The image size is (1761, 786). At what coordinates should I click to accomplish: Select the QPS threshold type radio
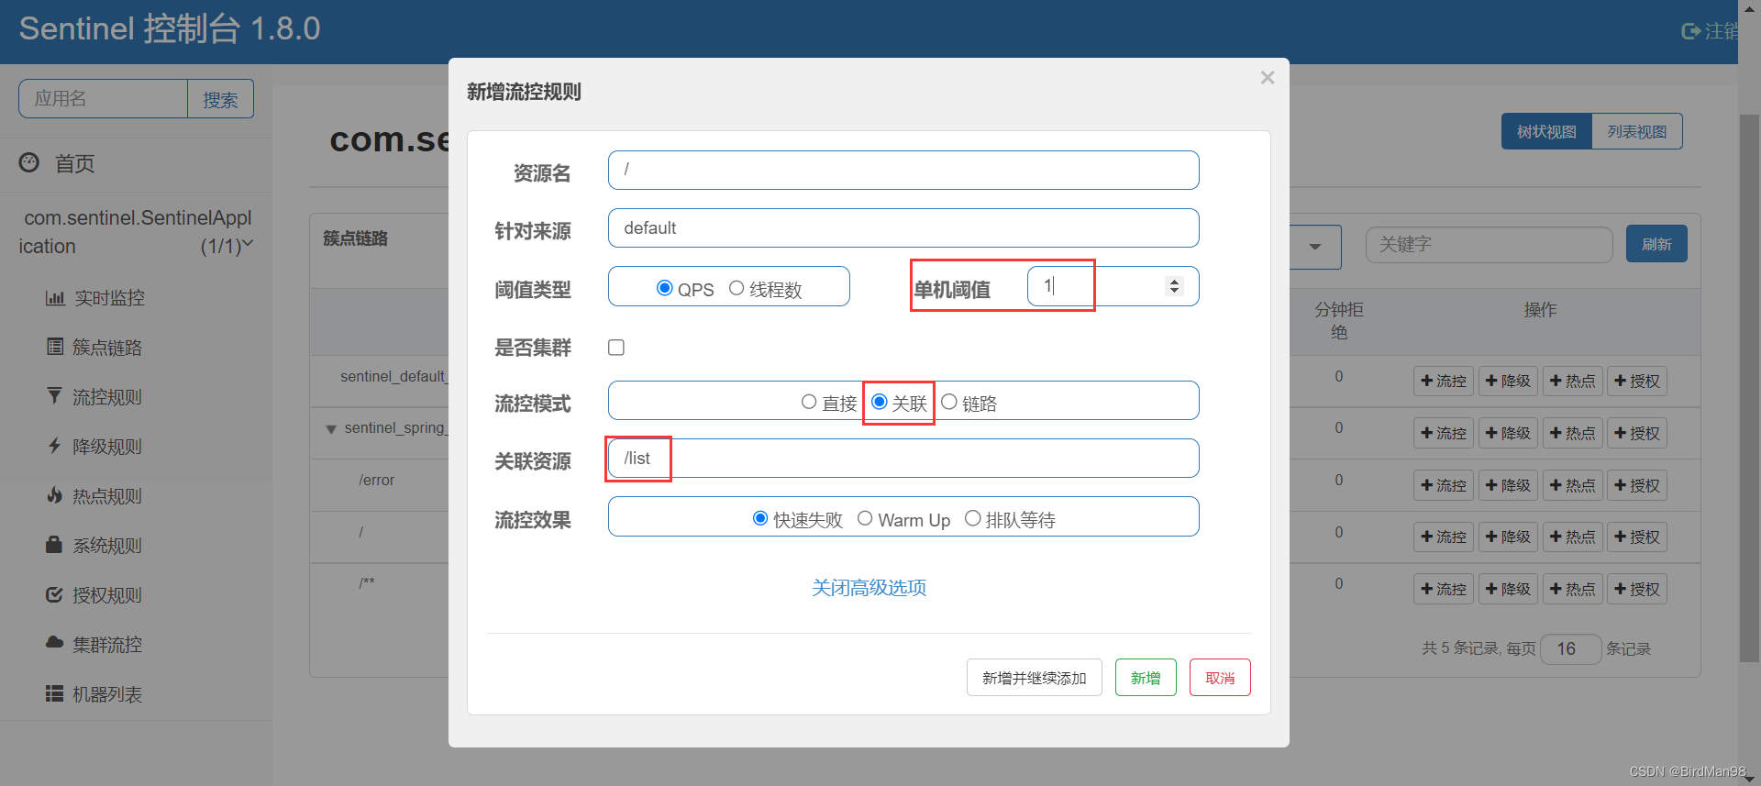click(x=665, y=288)
